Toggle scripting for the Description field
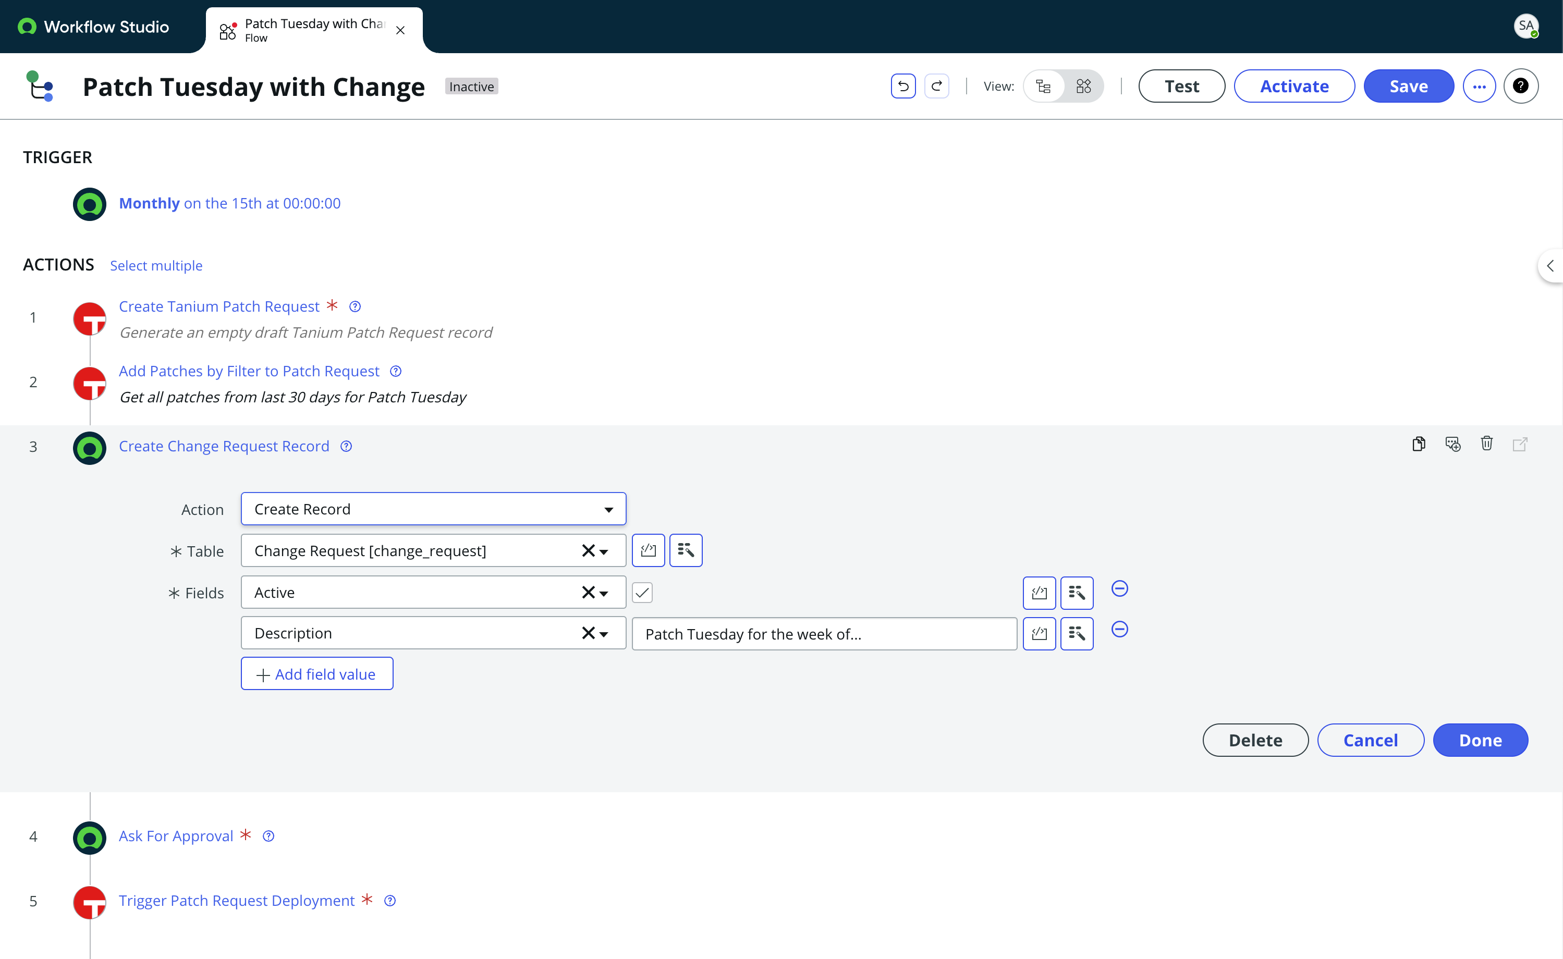 click(x=1039, y=633)
